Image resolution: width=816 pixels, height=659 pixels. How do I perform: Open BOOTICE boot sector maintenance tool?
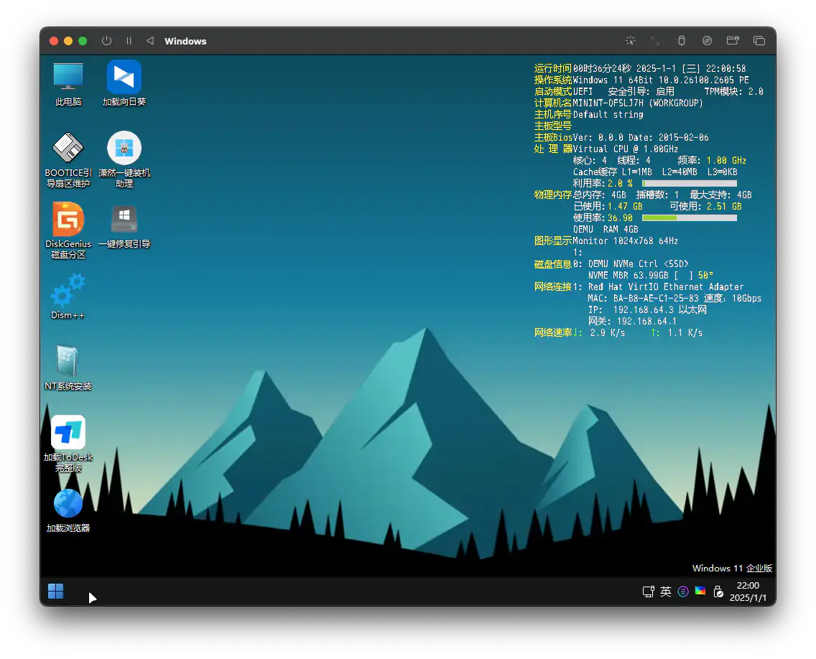tap(68, 149)
